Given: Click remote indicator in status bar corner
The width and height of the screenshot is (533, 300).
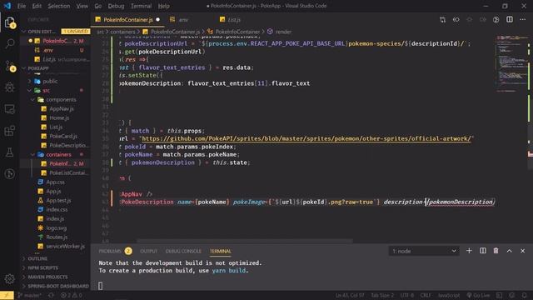Looking at the screenshot, I should point(7,295).
